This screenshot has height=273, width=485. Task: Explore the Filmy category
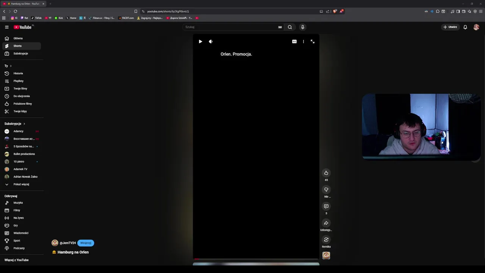pos(21,210)
